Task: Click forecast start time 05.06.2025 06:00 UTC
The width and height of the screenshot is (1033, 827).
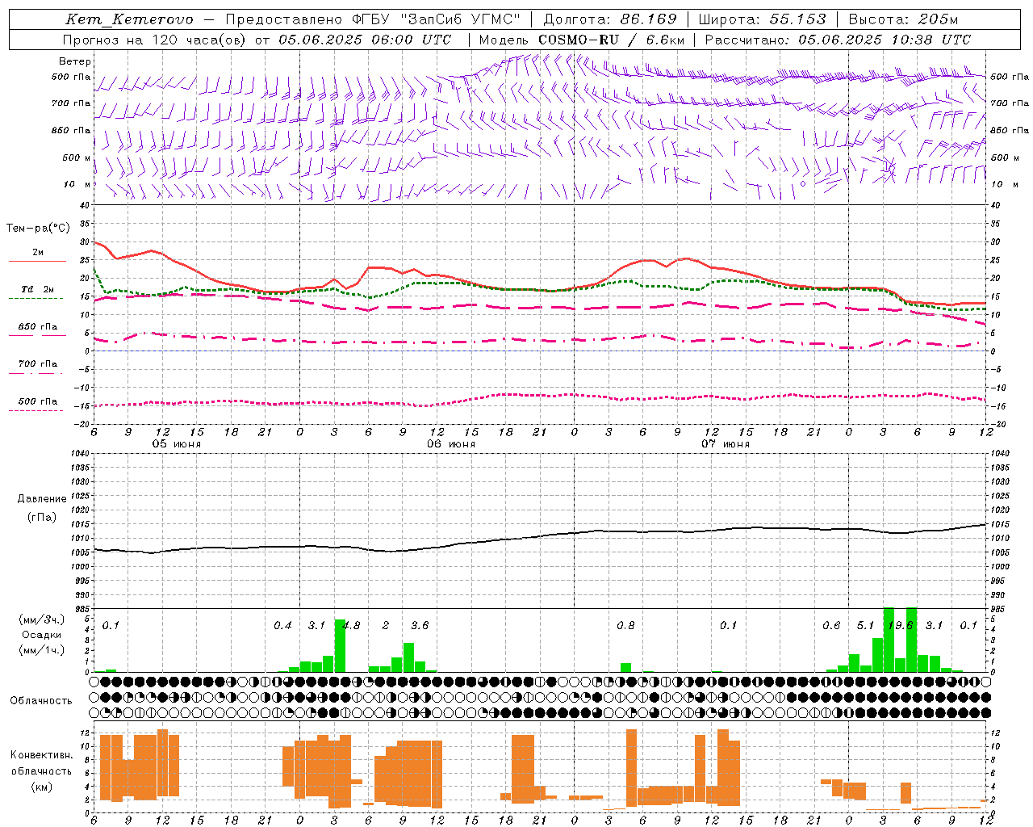Action: [x=365, y=40]
